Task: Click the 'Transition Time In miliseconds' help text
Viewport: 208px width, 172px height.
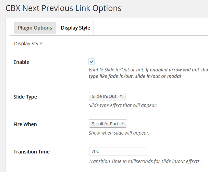Action: pyautogui.click(x=145, y=161)
